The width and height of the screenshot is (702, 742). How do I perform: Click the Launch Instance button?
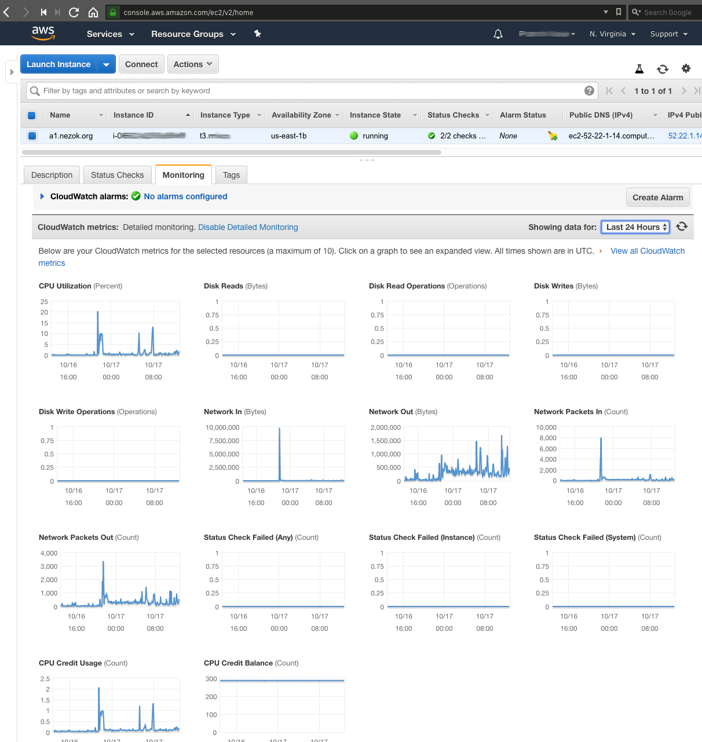click(x=58, y=64)
